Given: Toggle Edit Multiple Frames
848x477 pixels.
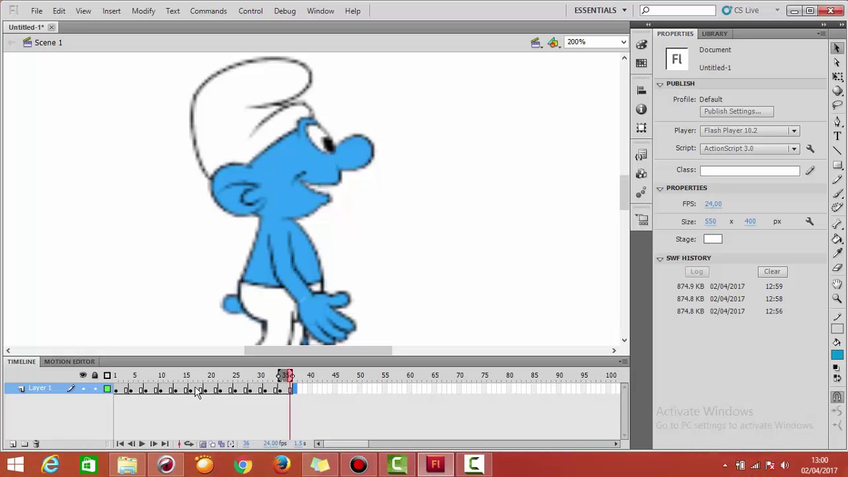Looking at the screenshot, I should coord(221,444).
